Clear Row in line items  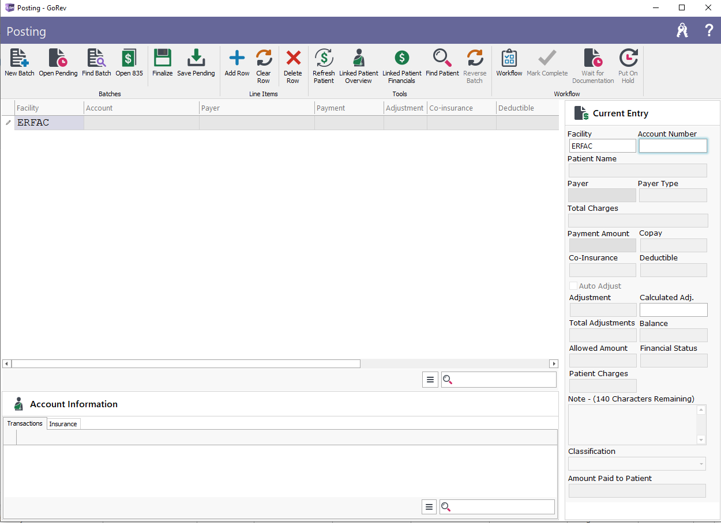pos(264,66)
